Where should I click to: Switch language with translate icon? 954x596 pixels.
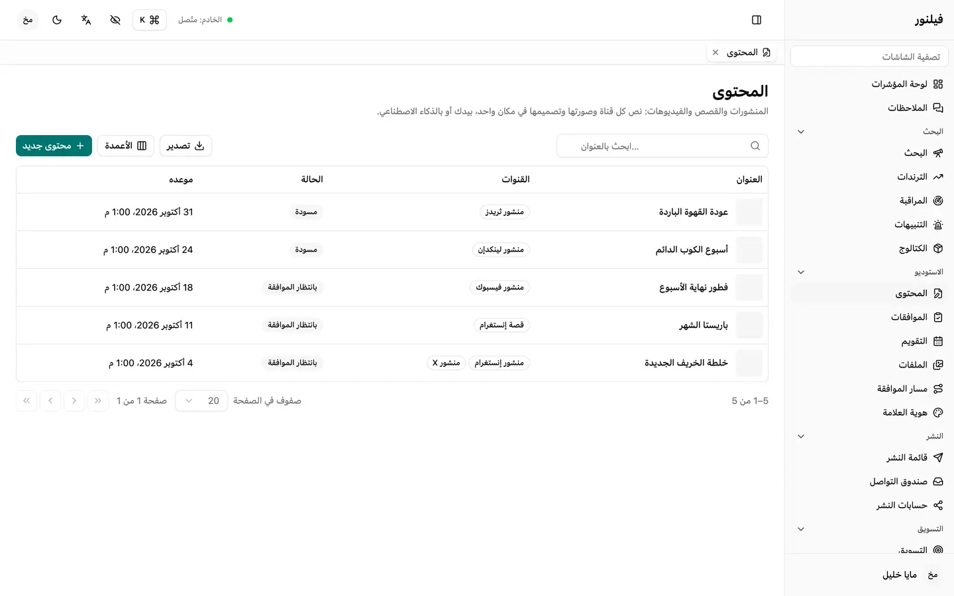coord(86,20)
